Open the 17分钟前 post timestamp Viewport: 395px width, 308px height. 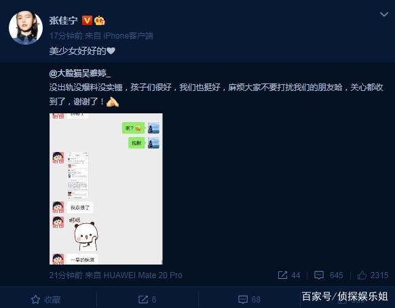(x=66, y=36)
